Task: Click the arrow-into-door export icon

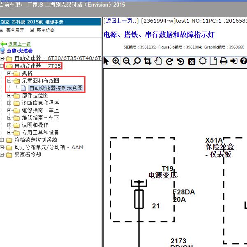Action: coord(234,61)
